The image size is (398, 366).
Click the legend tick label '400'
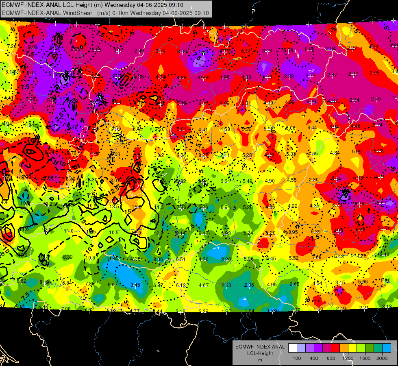[x=314, y=358]
